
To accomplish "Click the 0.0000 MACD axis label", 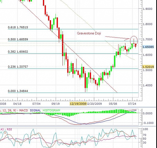I will tap(148, 113).
